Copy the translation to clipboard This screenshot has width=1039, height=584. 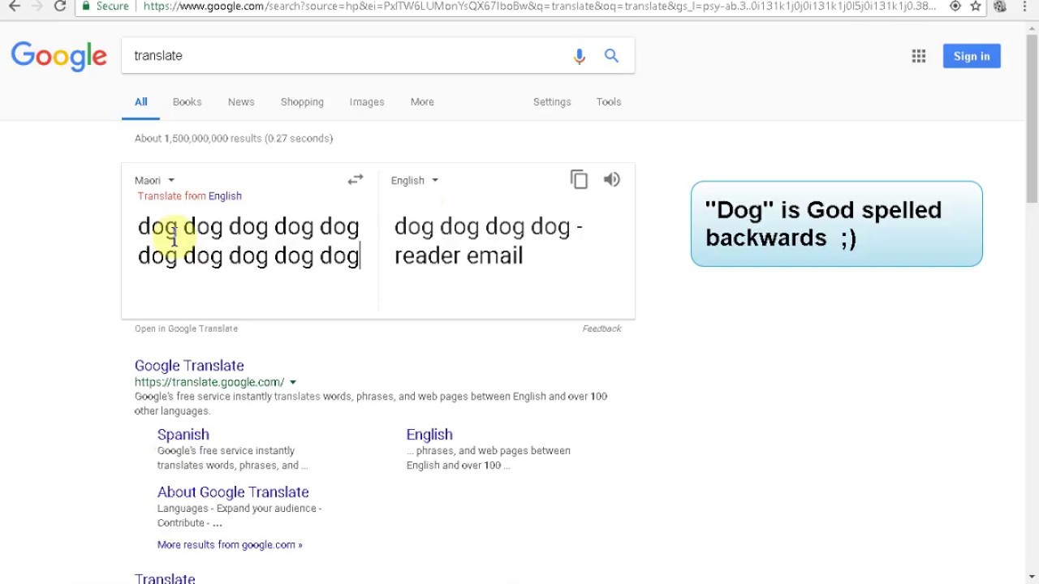tap(579, 180)
